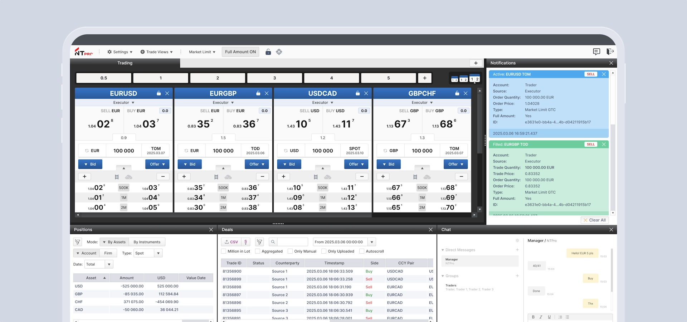Screen dimensions: 687x322
Task: Open the chat messages icon at top right
Action: pyautogui.click(x=596, y=52)
